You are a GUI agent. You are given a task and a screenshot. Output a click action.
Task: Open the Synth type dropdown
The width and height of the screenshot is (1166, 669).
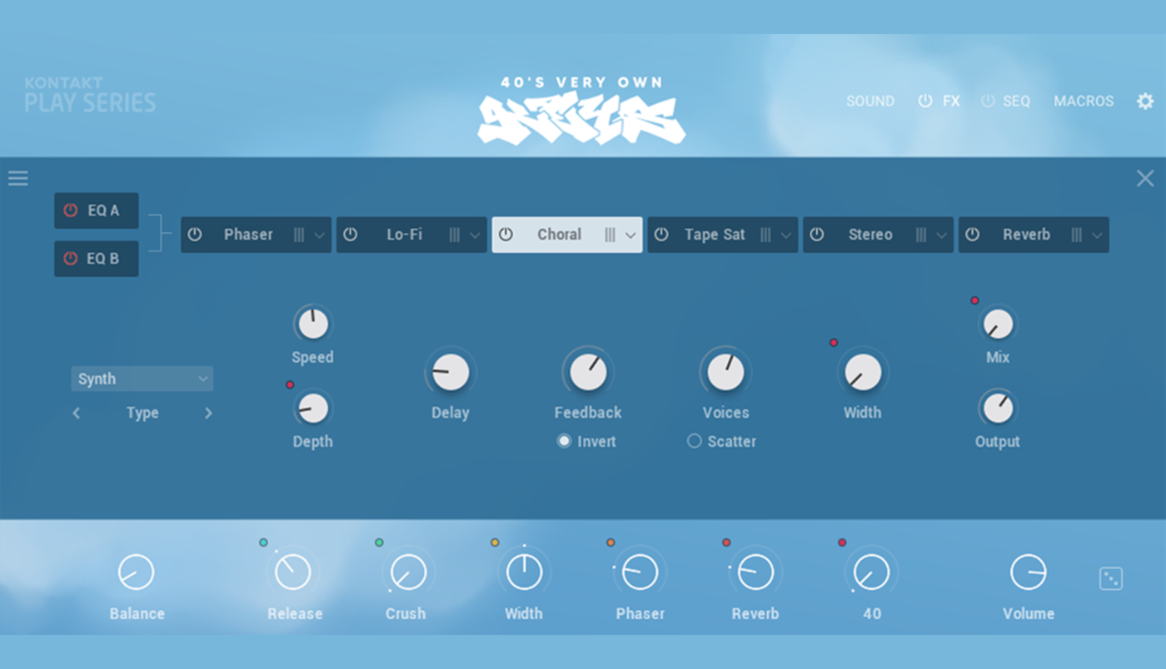tap(142, 379)
